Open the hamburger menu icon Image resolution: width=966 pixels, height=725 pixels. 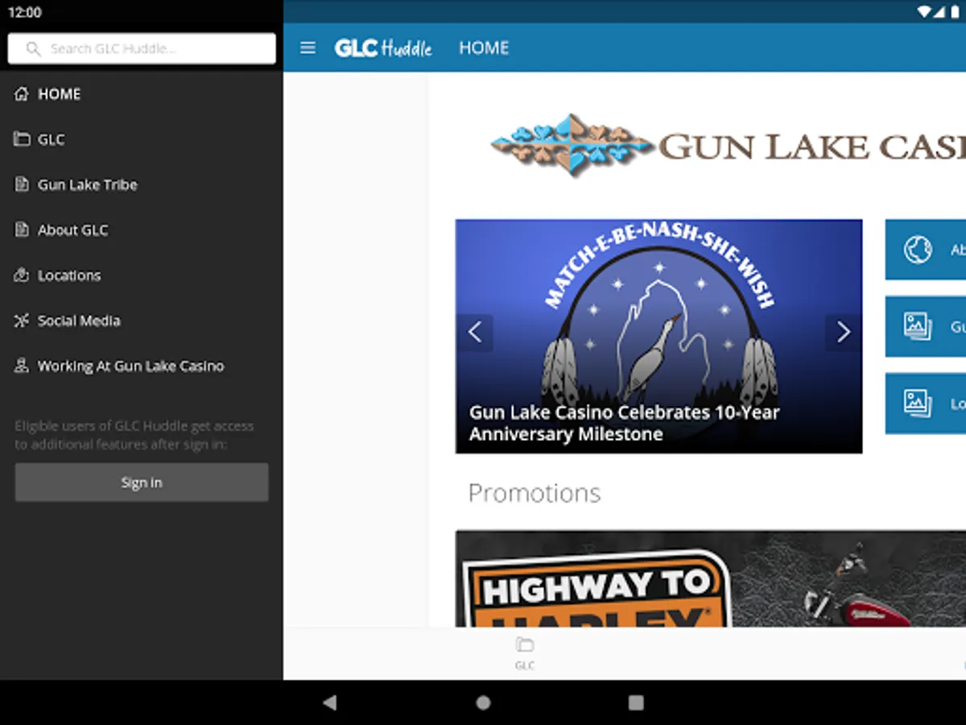308,48
